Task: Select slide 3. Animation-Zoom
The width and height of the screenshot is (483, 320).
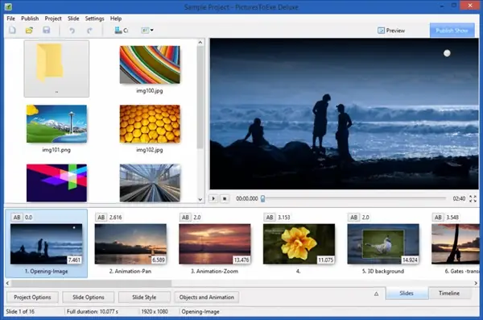Action: (x=215, y=243)
